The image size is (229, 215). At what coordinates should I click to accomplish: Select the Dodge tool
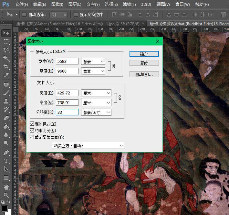(6, 143)
